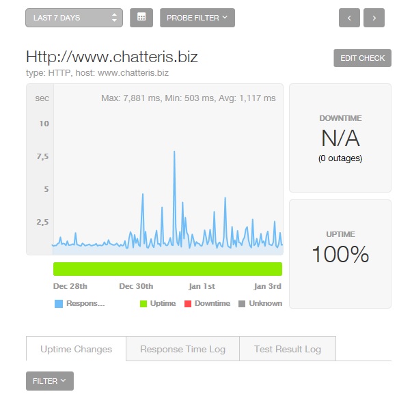Expand the Probe Filter dropdown
412x394 pixels.
[197, 18]
